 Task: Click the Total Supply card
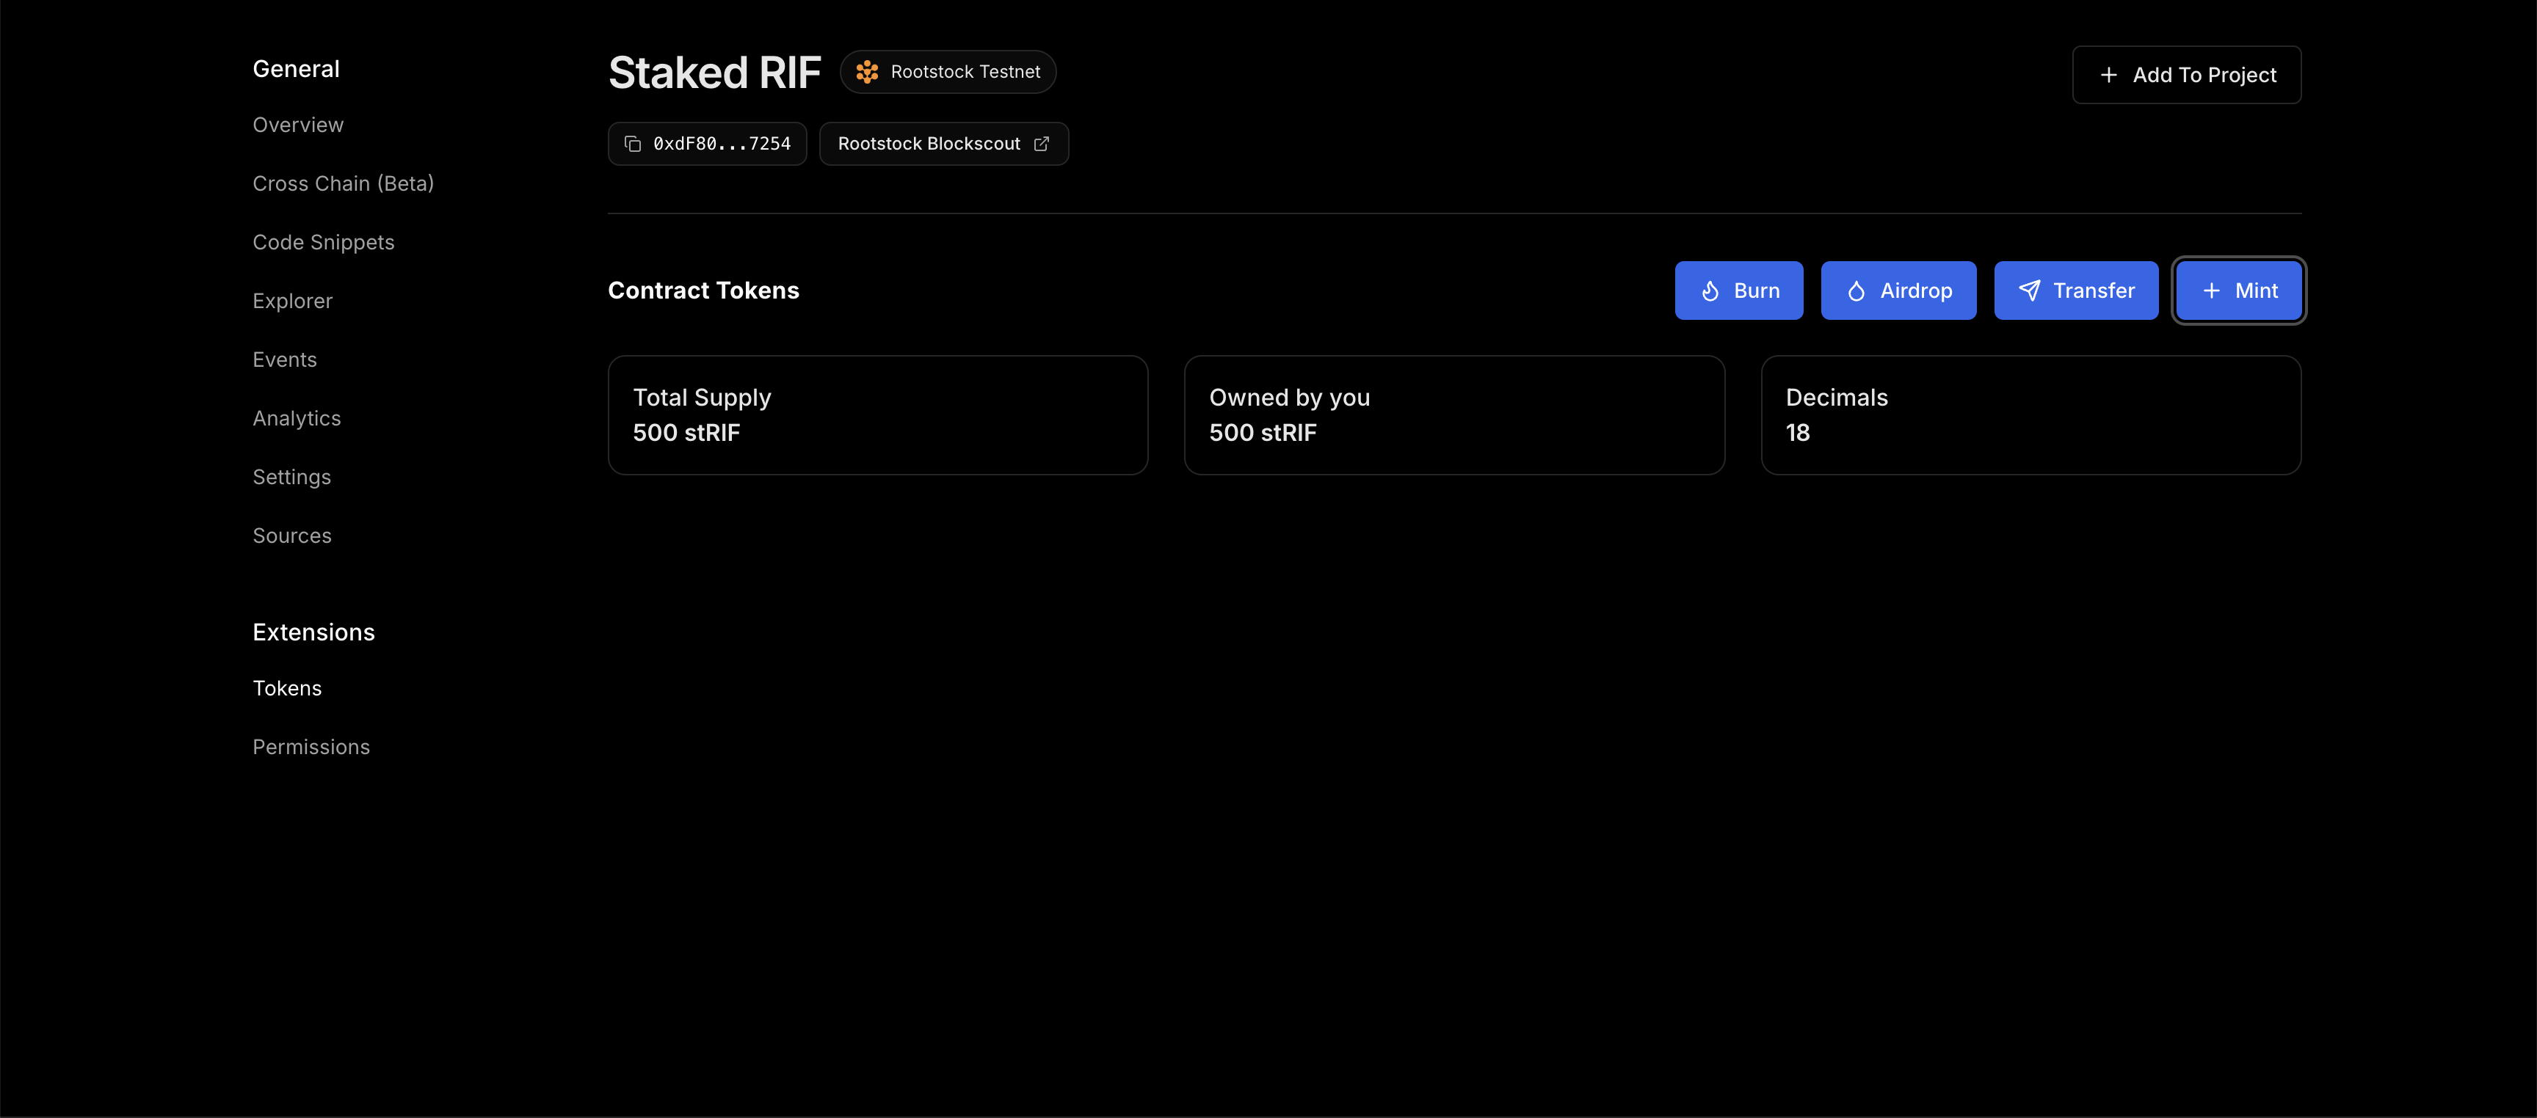point(876,415)
